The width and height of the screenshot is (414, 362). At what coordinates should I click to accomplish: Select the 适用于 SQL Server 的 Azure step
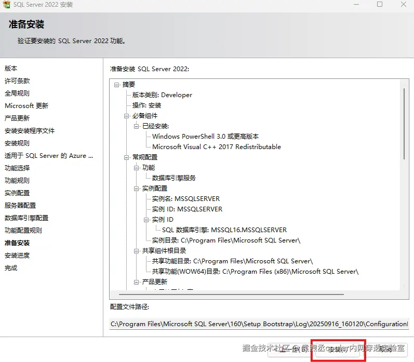49,155
